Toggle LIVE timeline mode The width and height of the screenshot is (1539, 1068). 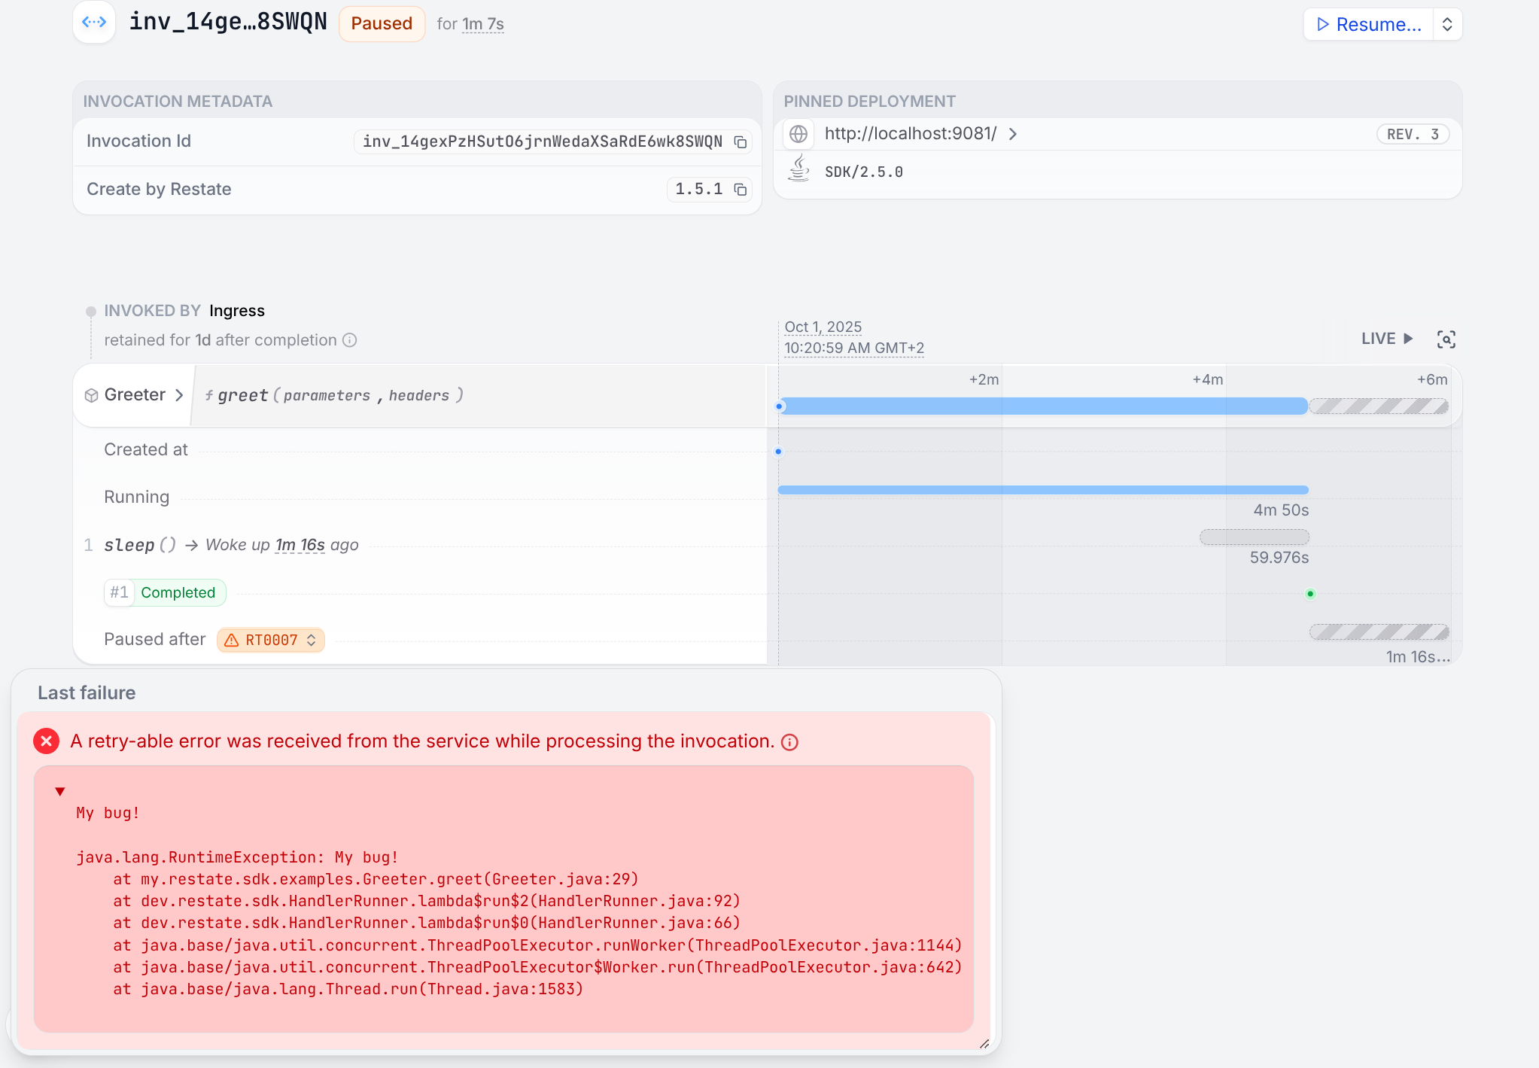tap(1387, 339)
